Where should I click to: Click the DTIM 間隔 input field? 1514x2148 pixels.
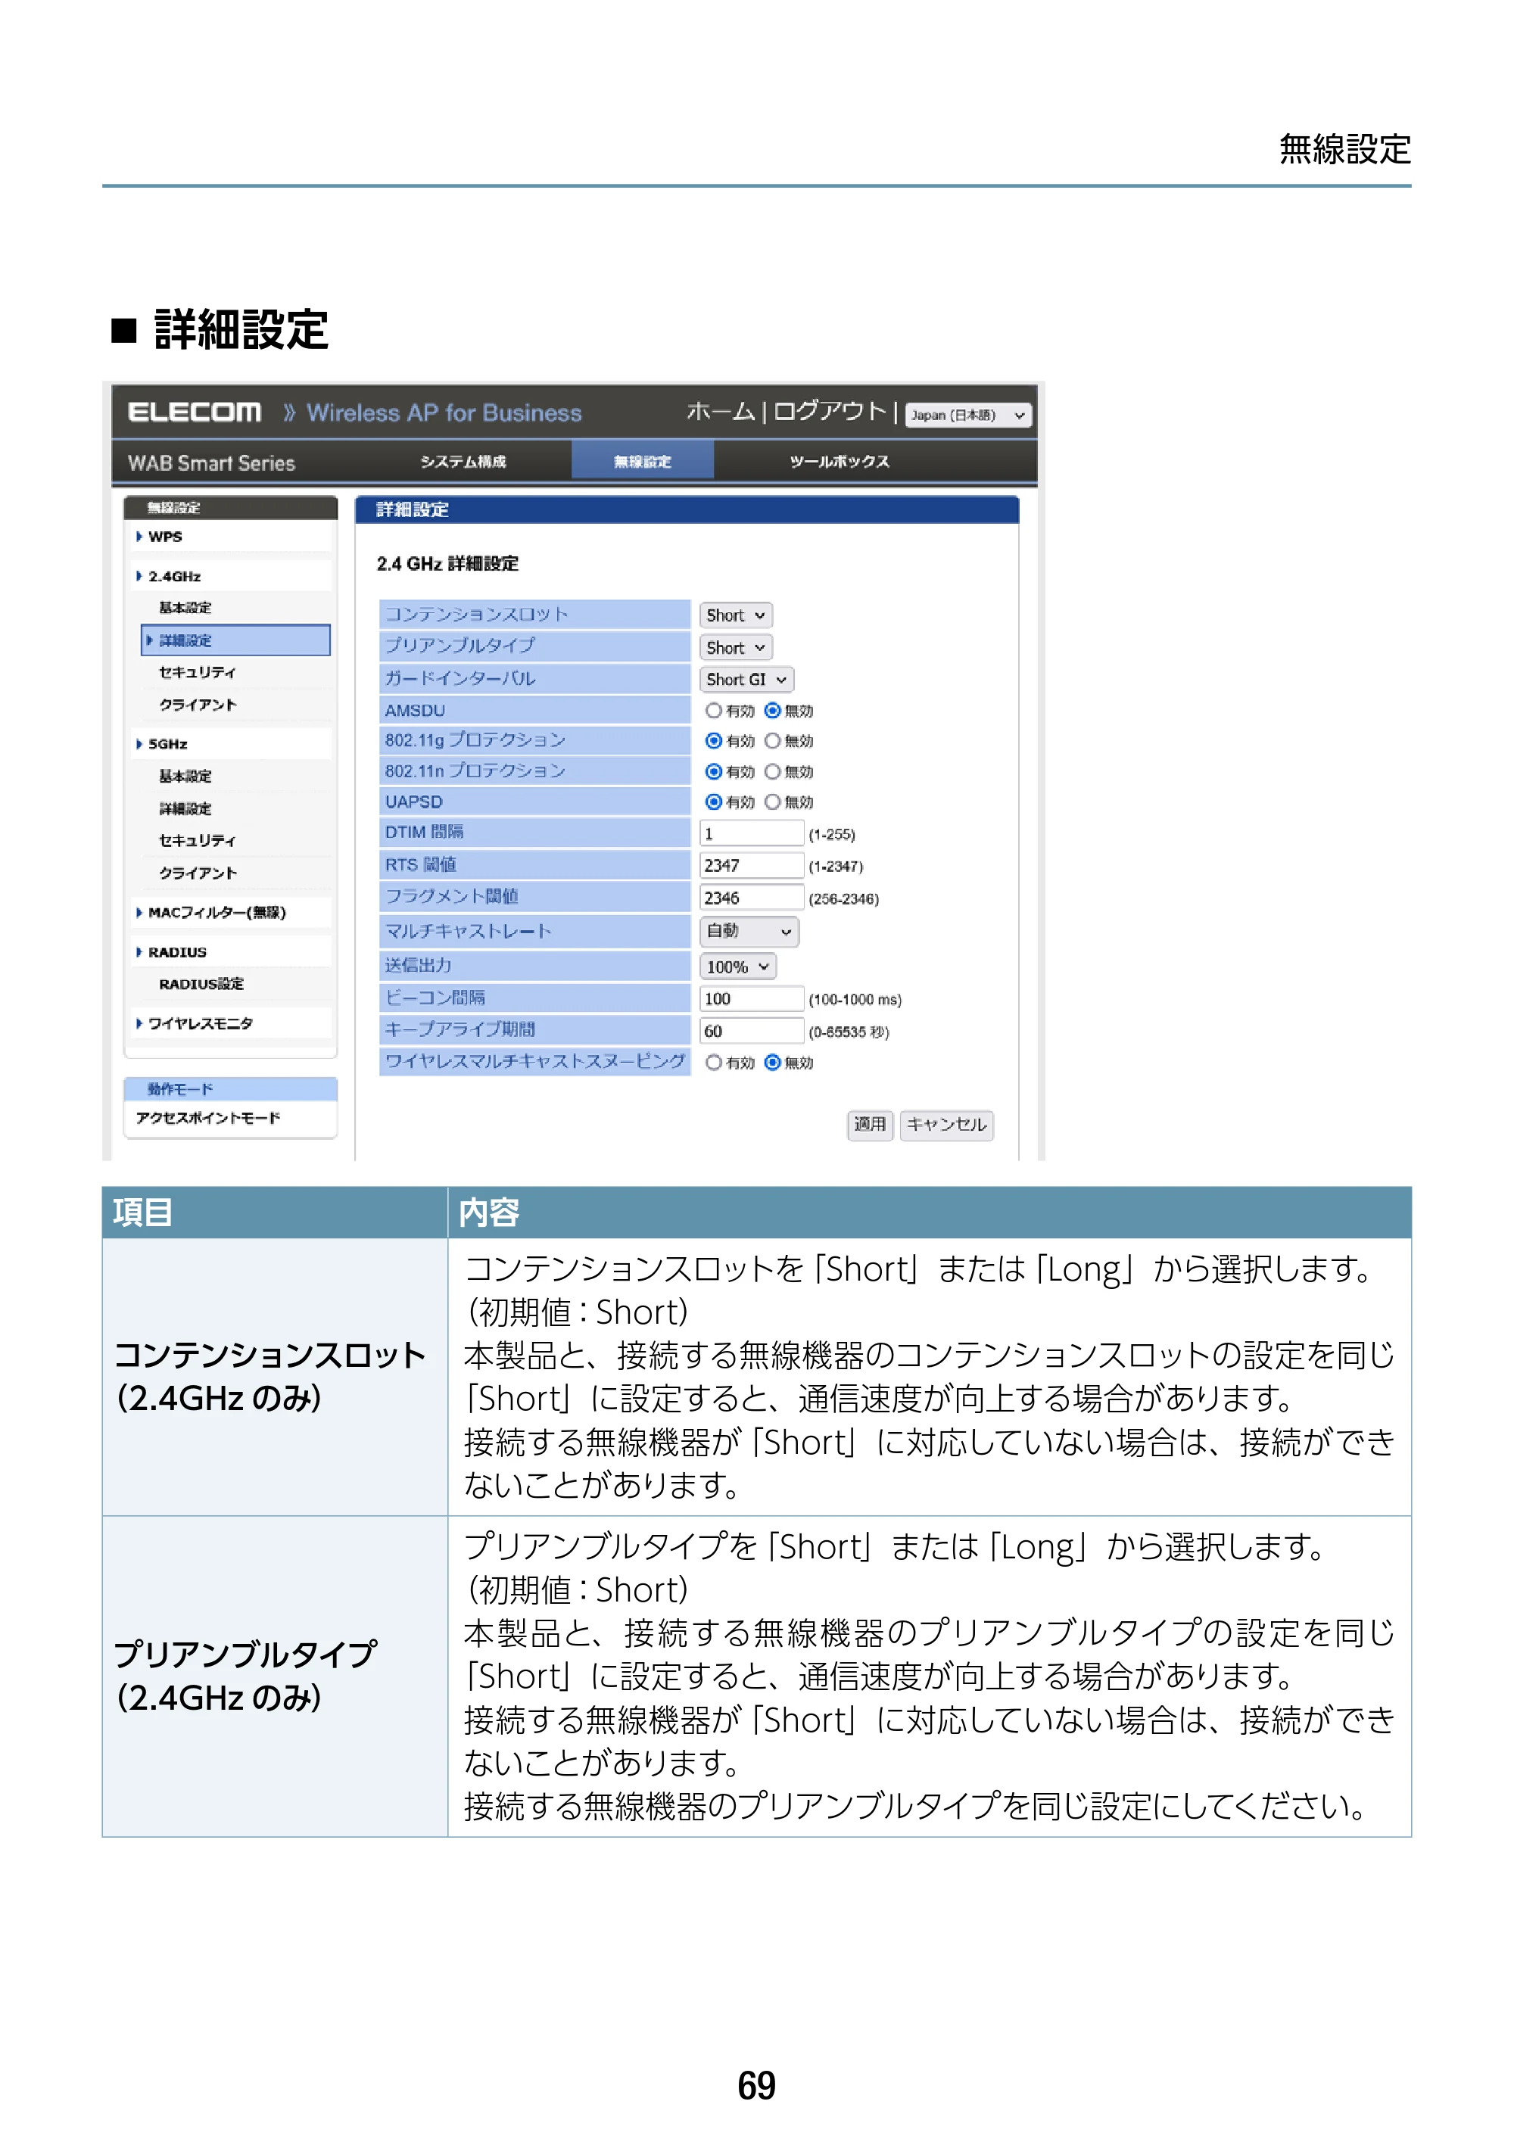coord(752,833)
